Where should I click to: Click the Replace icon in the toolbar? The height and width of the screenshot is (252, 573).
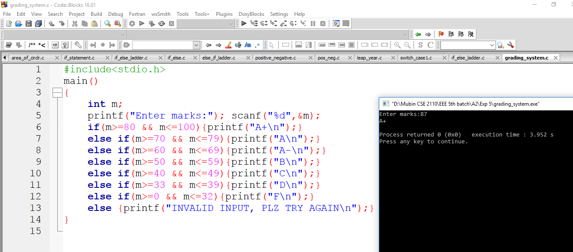tap(118, 24)
